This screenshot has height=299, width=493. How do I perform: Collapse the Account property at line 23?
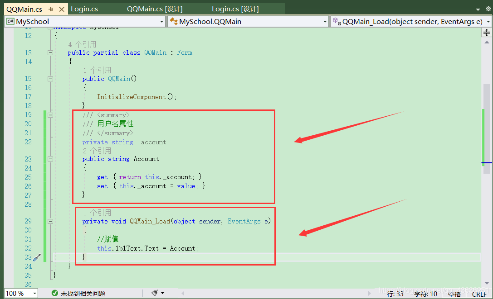[50, 159]
